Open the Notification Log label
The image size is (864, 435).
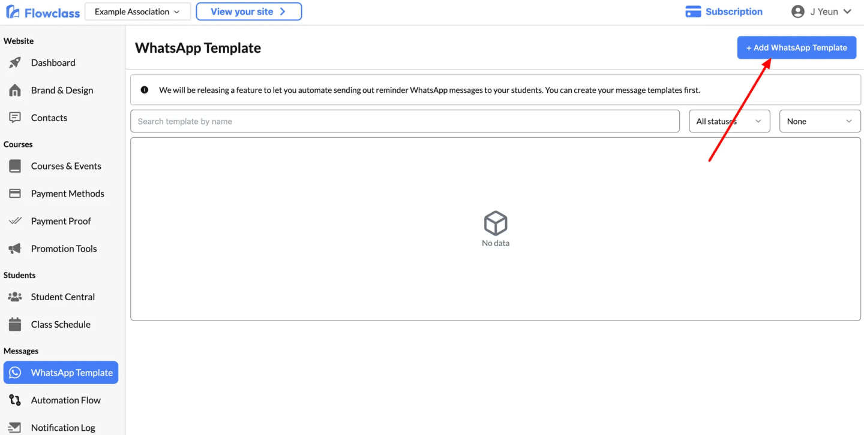(x=63, y=428)
